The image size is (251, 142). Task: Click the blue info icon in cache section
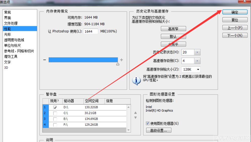click(x=136, y=81)
